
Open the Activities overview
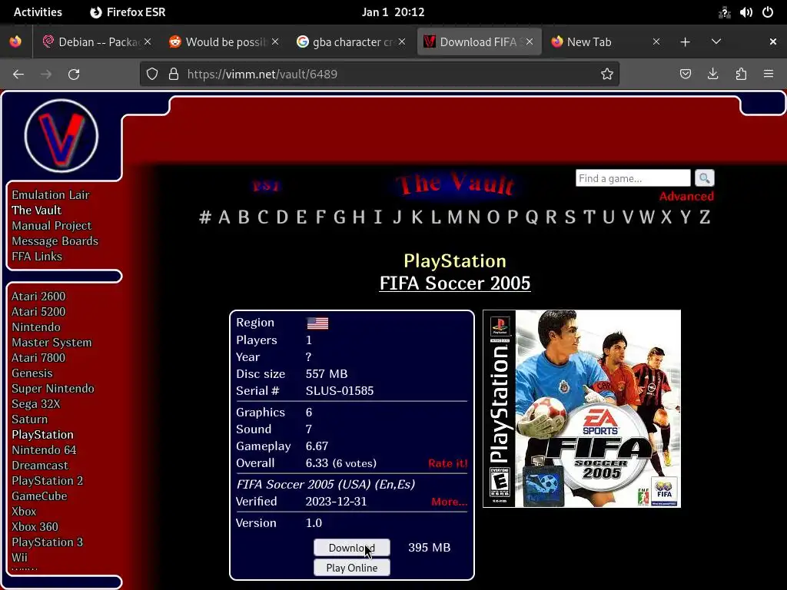click(x=38, y=12)
